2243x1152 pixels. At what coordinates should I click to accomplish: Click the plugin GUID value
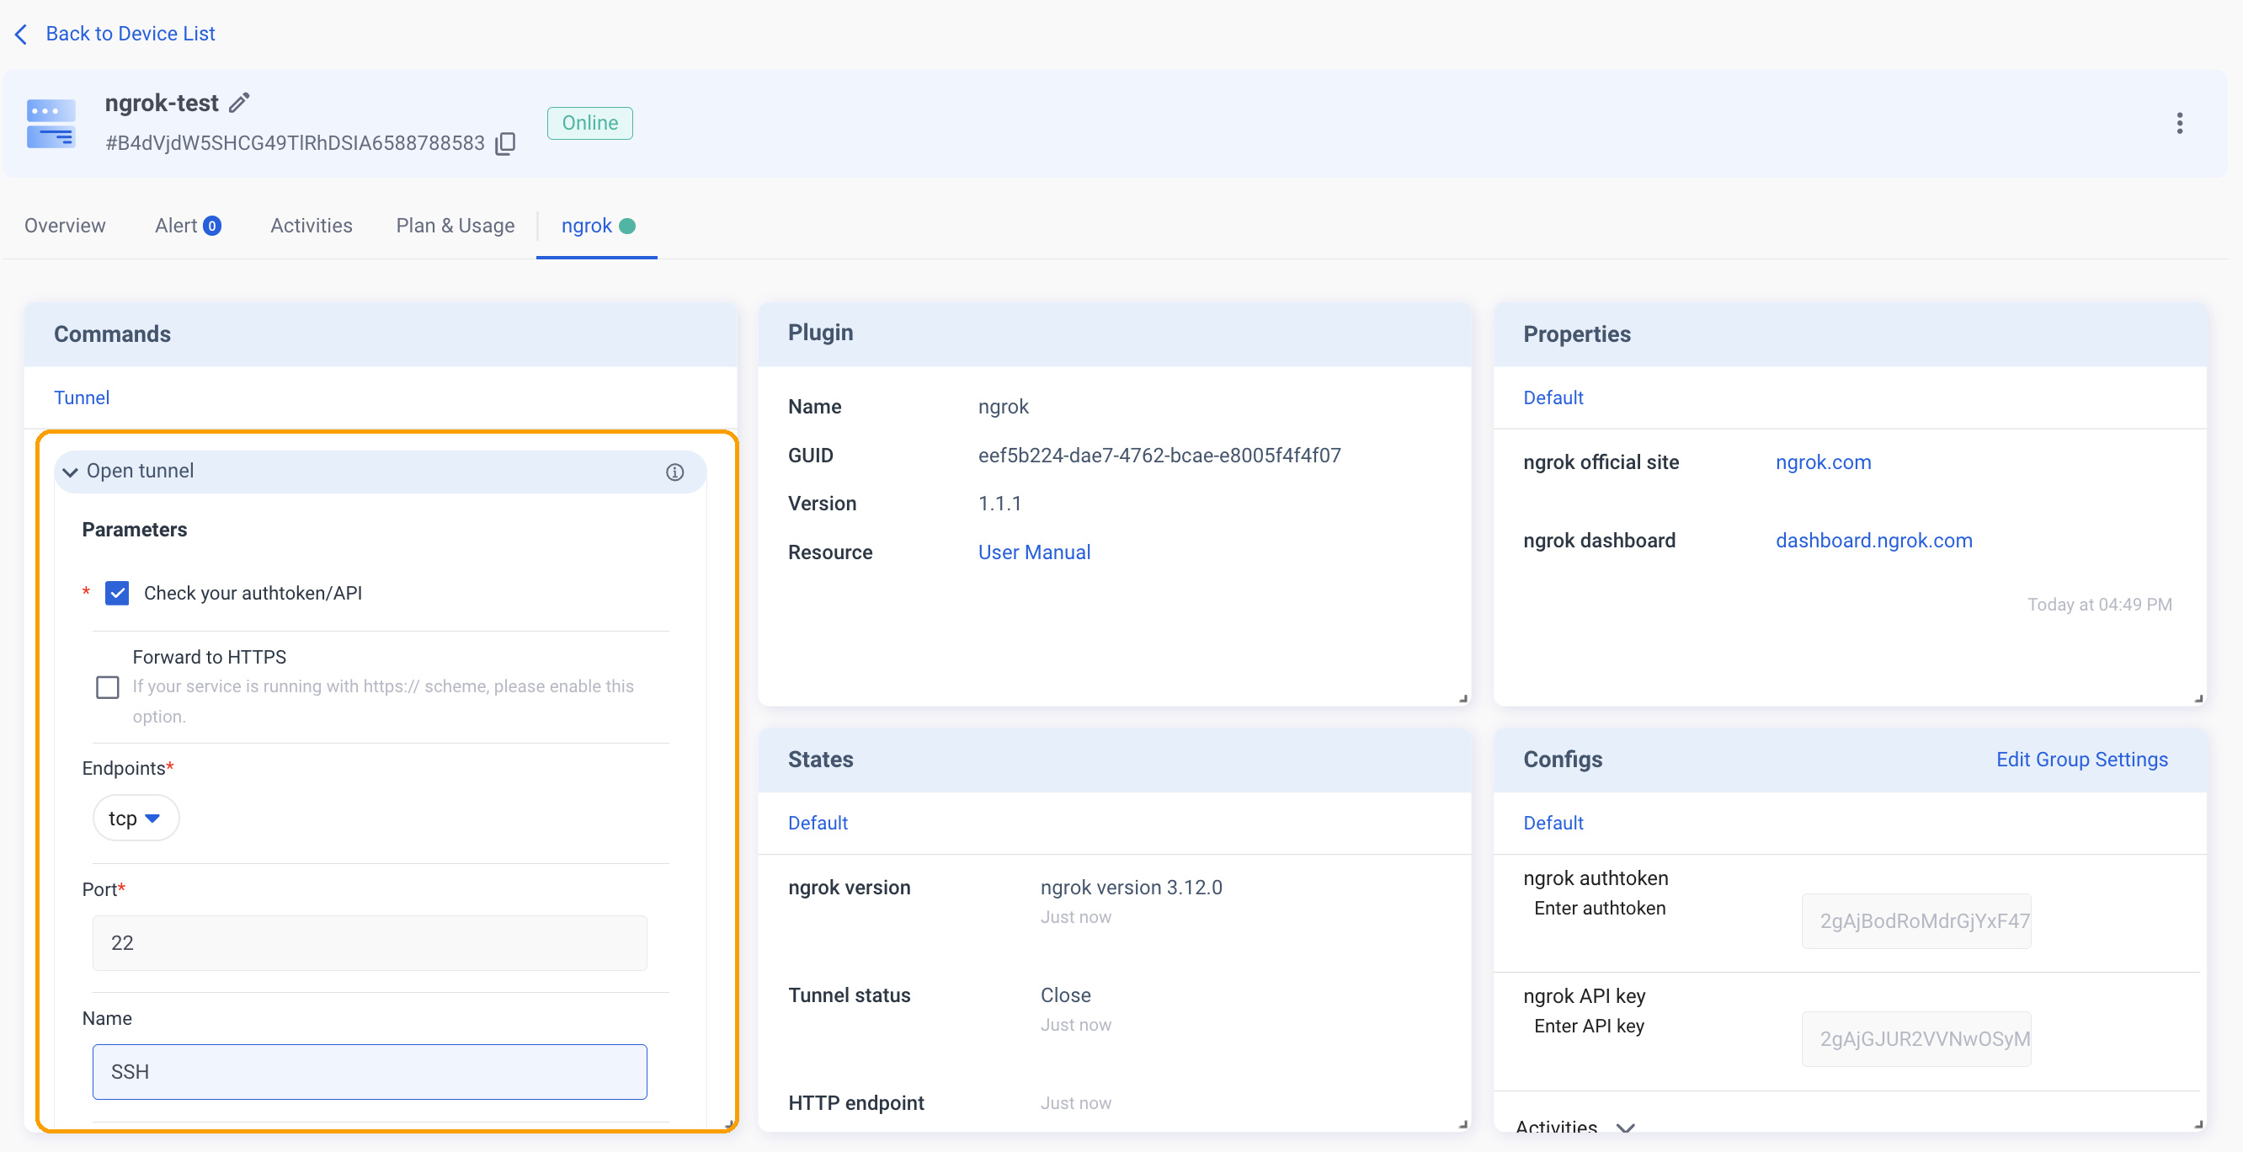pos(1159,456)
